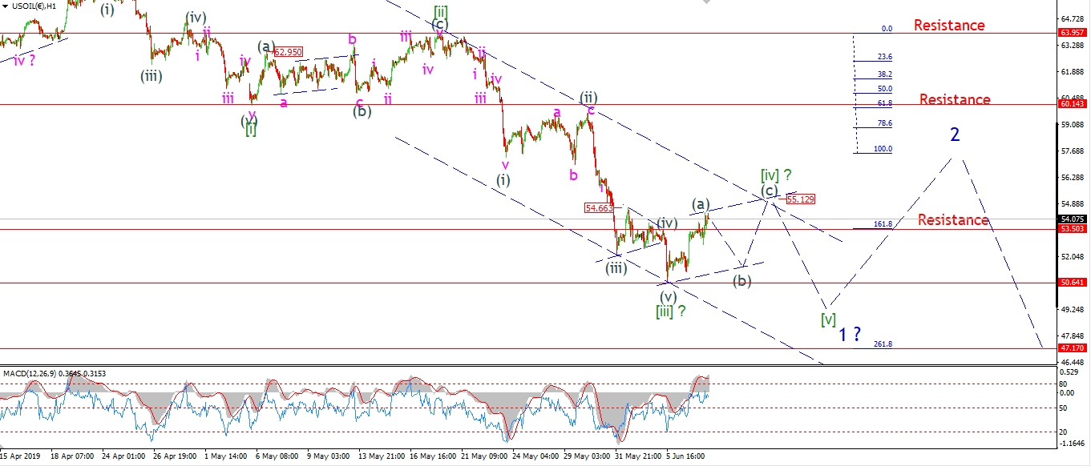
Task: Click the 60.143 red price tag
Action: [1073, 104]
